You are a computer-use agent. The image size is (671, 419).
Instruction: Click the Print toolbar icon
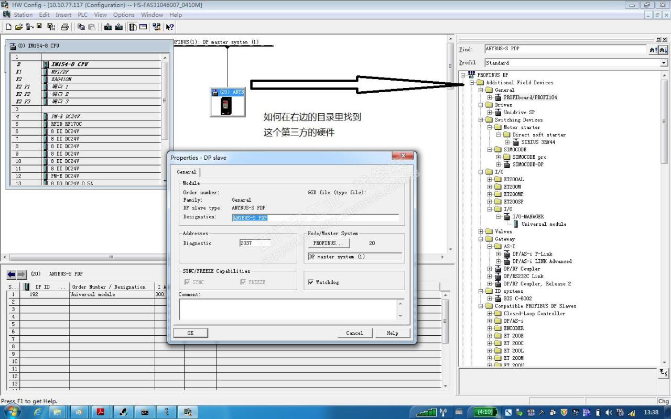pyautogui.click(x=64, y=27)
